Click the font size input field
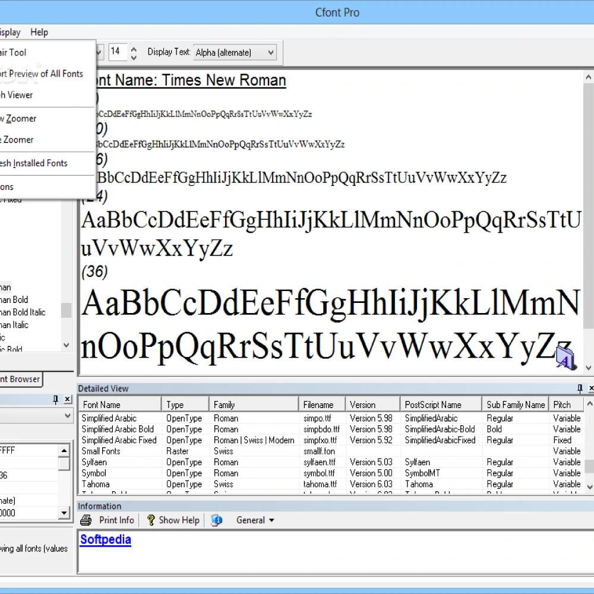Image resolution: width=594 pixels, height=594 pixels. point(118,52)
